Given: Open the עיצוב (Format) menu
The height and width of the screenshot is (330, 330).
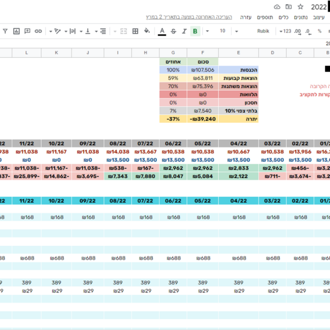Looking at the screenshot, I should tap(318, 17).
